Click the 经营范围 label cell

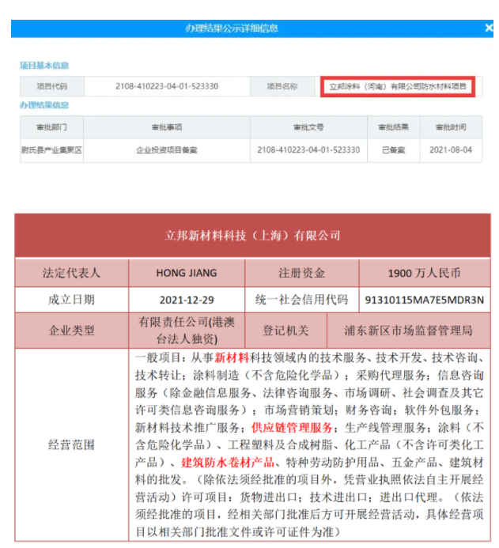tap(72, 445)
